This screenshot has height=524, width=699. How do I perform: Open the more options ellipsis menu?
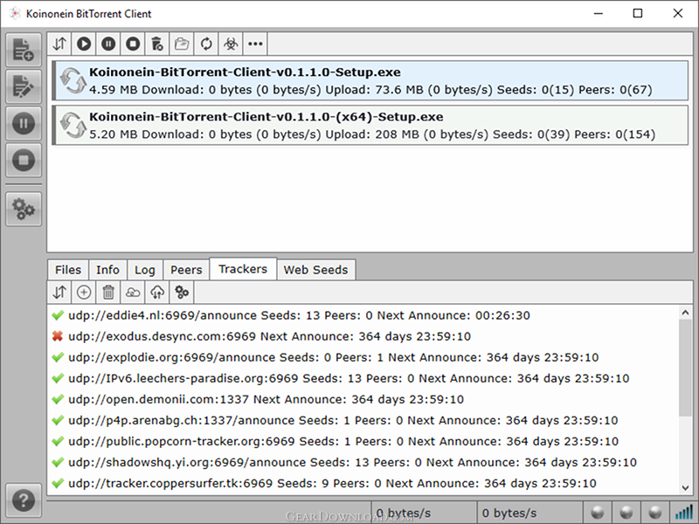(x=255, y=44)
